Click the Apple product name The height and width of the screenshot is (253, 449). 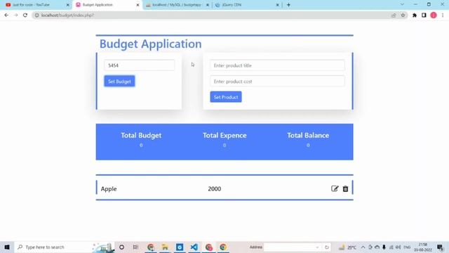tap(109, 189)
